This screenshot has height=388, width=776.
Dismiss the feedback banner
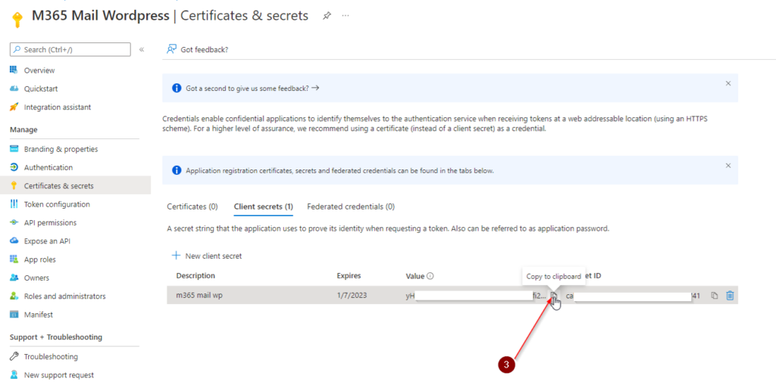(x=728, y=83)
